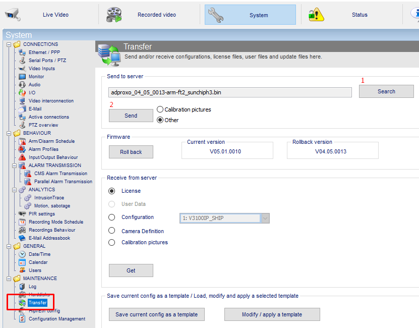Open the E-Mail envelope icon
The height and width of the screenshot is (328, 419).
coord(22,109)
